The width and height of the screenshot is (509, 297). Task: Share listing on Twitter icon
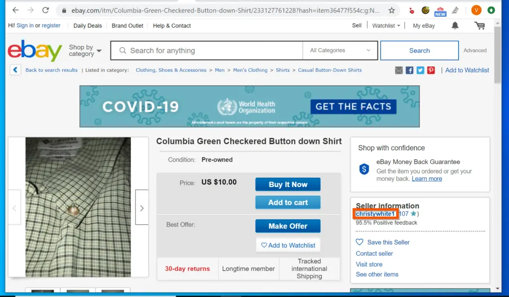pyautogui.click(x=420, y=70)
